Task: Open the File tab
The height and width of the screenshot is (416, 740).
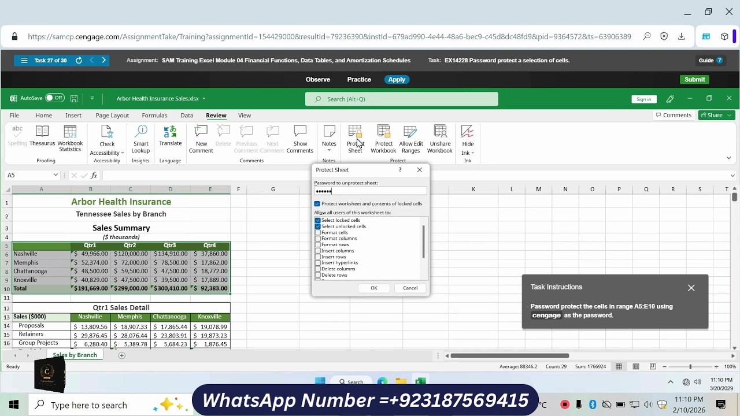Action: [14, 116]
